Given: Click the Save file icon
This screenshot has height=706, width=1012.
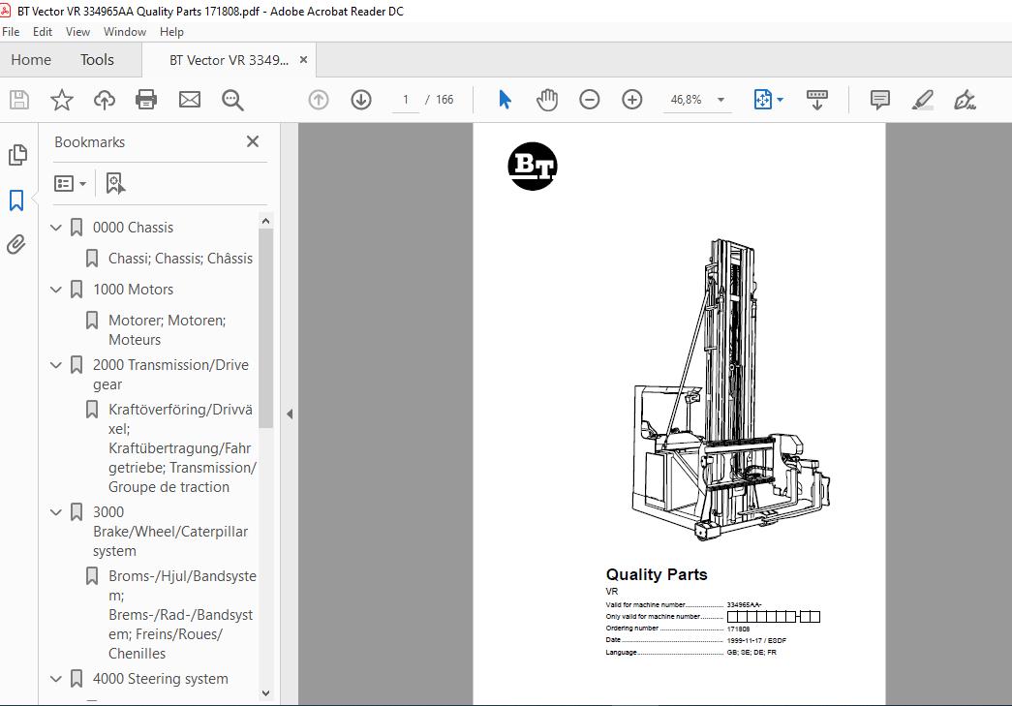Looking at the screenshot, I should 19,100.
